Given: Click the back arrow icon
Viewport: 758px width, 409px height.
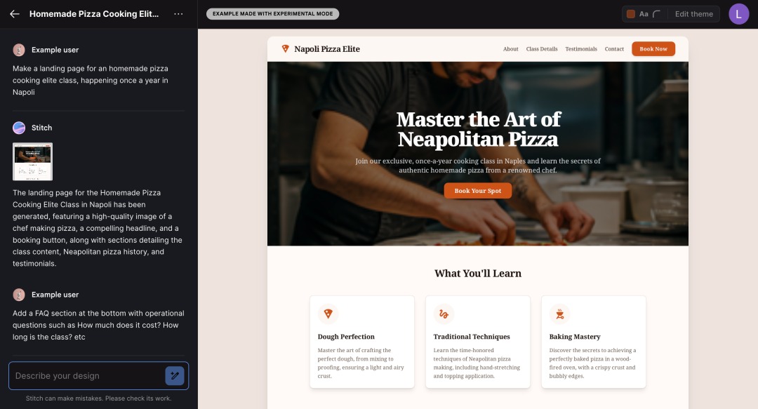Looking at the screenshot, I should point(15,14).
